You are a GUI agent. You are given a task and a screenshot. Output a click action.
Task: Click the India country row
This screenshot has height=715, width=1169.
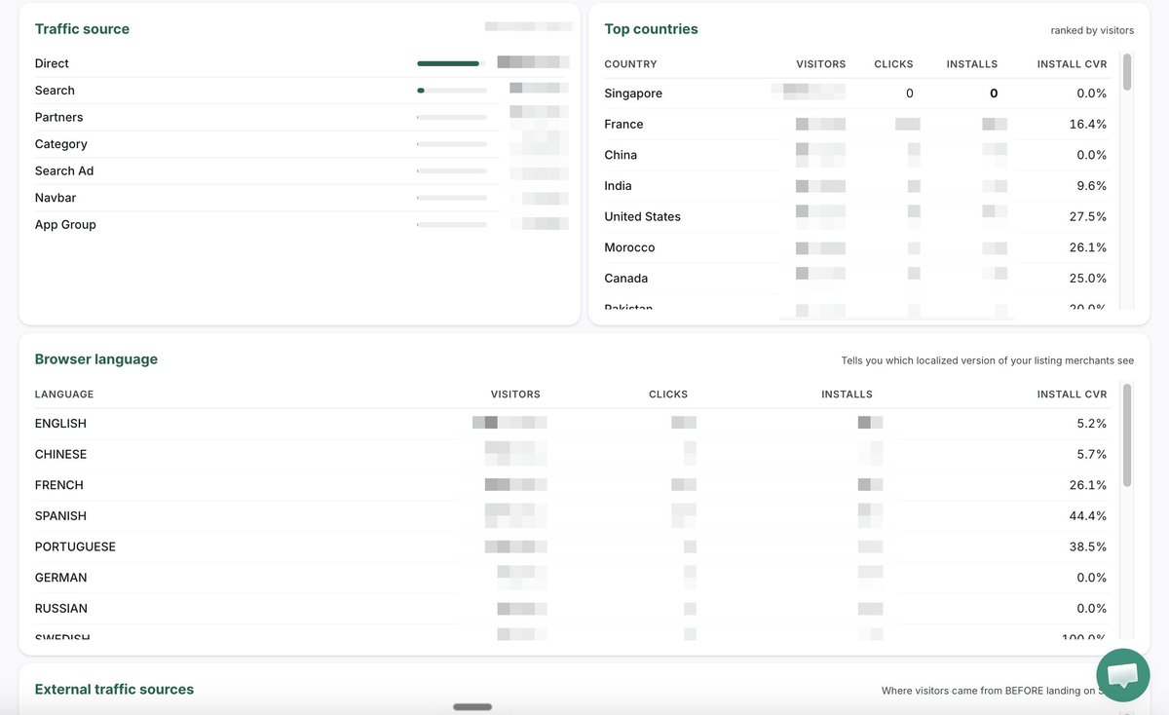[x=855, y=186]
